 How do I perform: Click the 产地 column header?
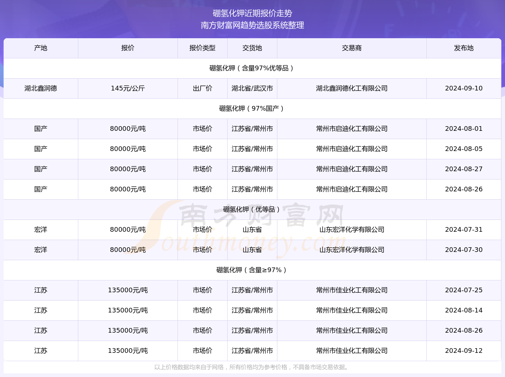[x=41, y=48]
